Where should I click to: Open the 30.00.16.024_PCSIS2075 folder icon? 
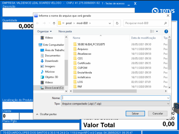[75, 44]
